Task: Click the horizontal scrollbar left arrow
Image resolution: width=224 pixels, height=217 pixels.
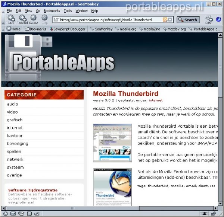Action: click(4, 208)
